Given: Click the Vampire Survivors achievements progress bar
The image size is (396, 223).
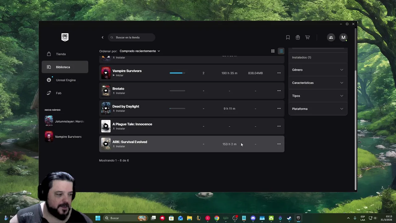Looking at the screenshot, I should (178, 73).
